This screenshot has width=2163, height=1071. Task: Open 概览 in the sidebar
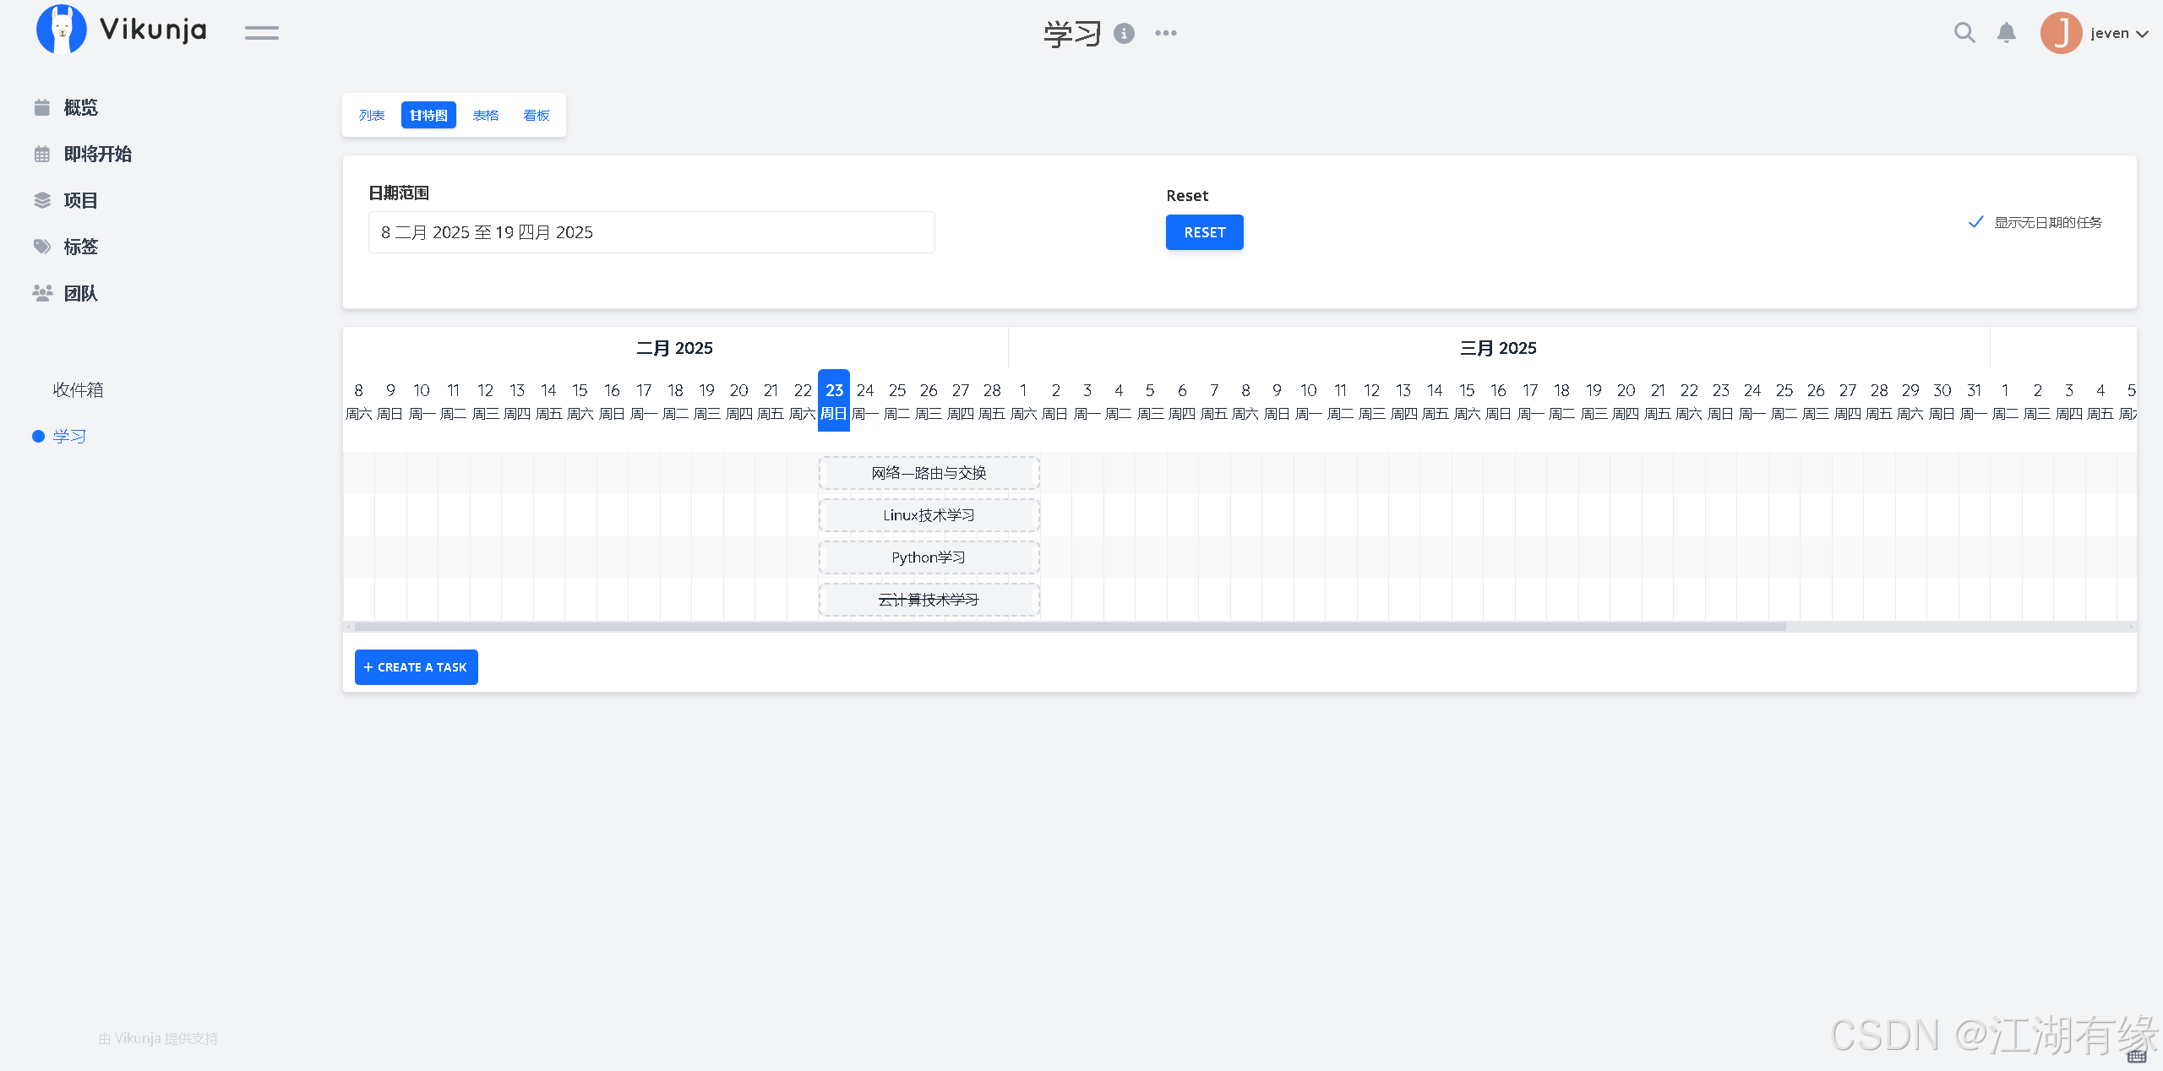[80, 107]
